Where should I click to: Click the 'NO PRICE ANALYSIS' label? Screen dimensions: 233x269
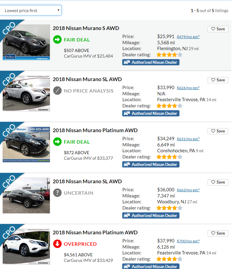pyautogui.click(x=88, y=91)
